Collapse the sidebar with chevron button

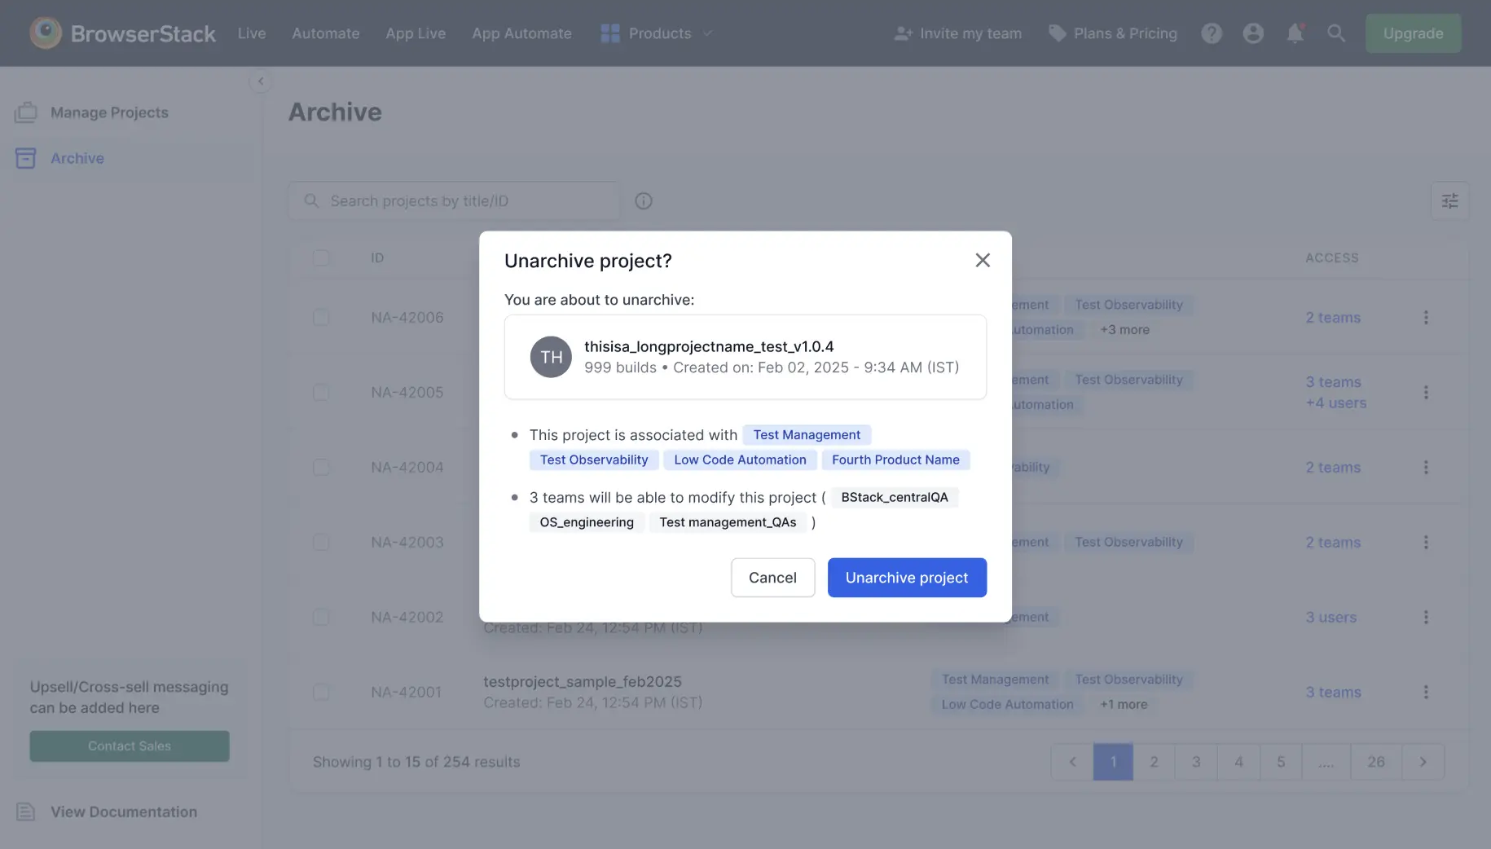[x=261, y=81]
